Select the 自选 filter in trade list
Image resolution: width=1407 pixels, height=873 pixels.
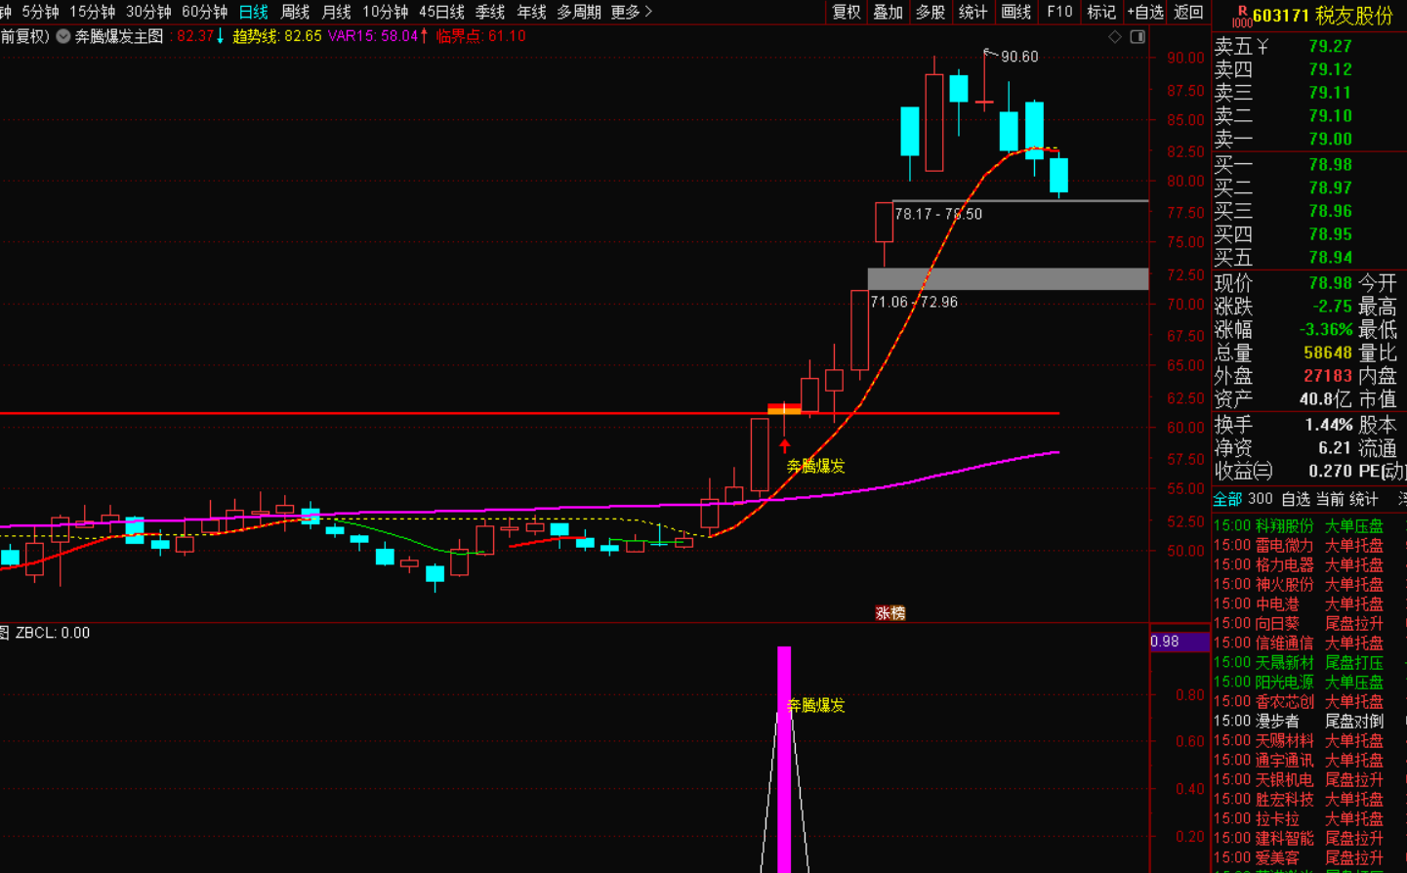coord(1295,499)
